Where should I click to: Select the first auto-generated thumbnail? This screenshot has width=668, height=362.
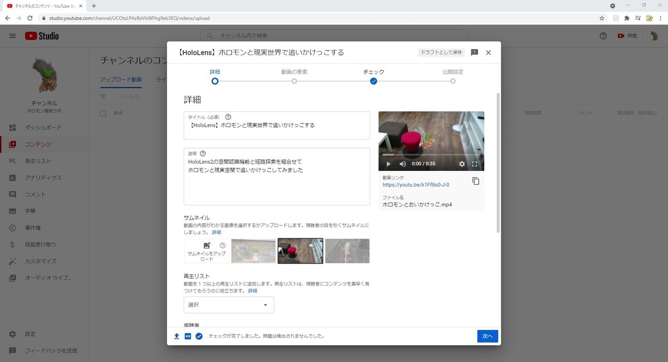pos(254,251)
